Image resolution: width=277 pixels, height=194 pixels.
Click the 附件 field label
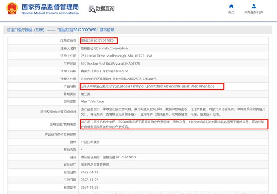click(73, 142)
